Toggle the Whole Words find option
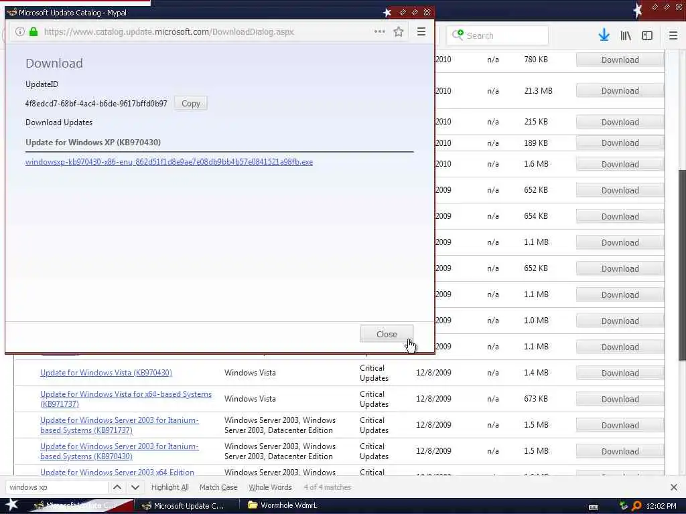The image size is (686, 514). [270, 487]
